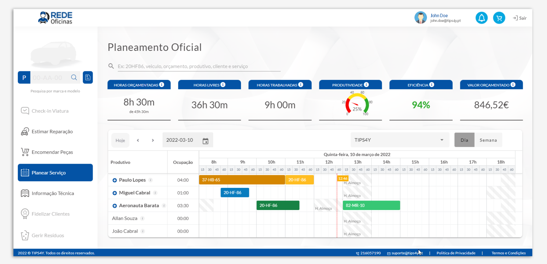Open Estimar Reparação in sidebar
The height and width of the screenshot is (264, 547).
point(52,131)
